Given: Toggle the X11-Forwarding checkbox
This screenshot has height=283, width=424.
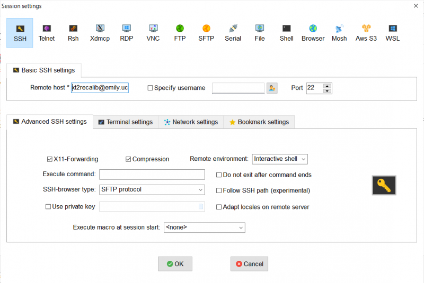Looking at the screenshot, I should coord(49,159).
